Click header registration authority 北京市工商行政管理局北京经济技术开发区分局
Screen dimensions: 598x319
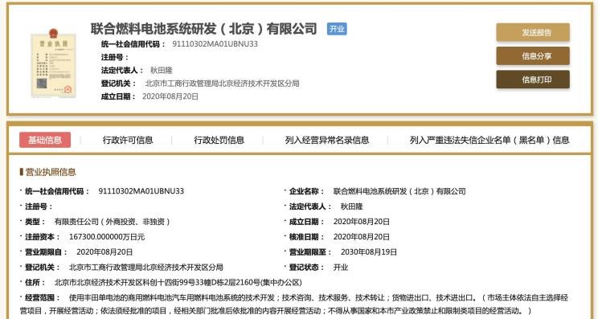(x=222, y=83)
